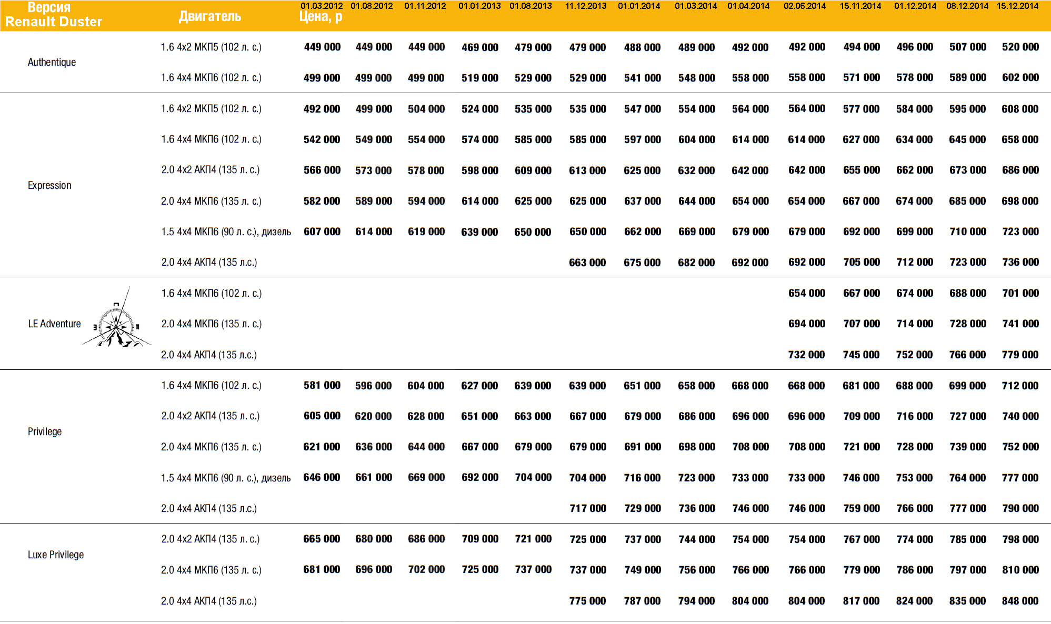The height and width of the screenshot is (624, 1051).
Task: Click price 581 000 in Privilege row
Action: [x=322, y=385]
